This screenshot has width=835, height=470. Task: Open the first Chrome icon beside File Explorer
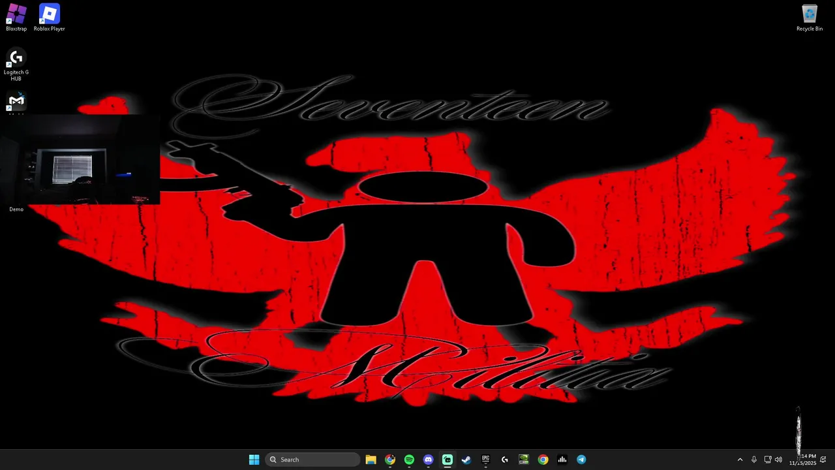click(x=390, y=460)
